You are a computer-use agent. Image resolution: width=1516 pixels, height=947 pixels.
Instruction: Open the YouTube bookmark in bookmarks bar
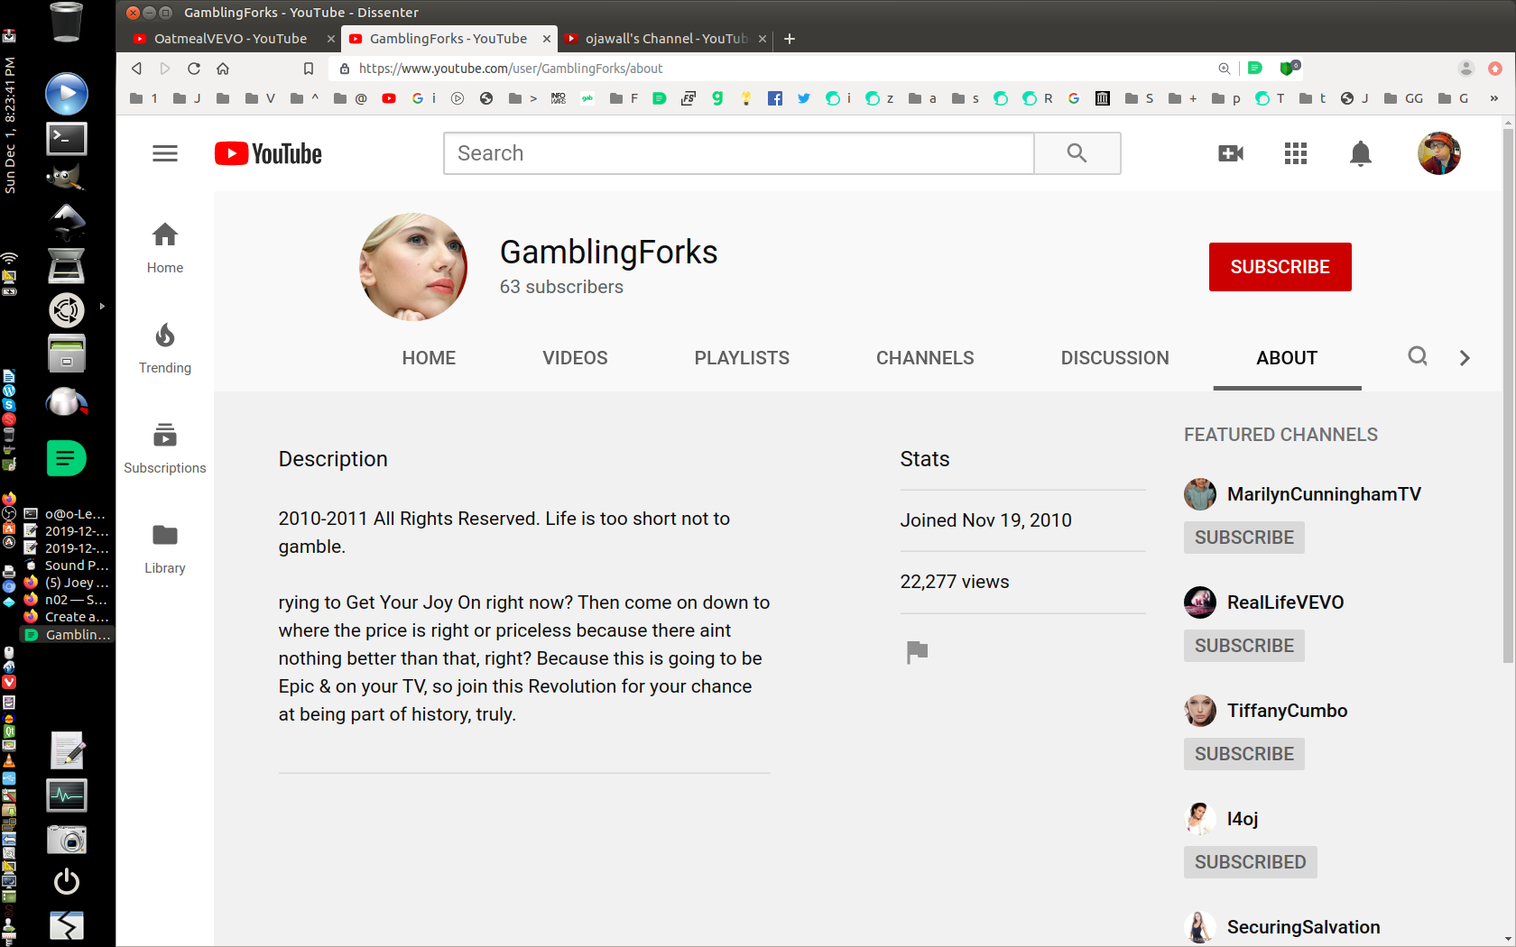click(389, 98)
